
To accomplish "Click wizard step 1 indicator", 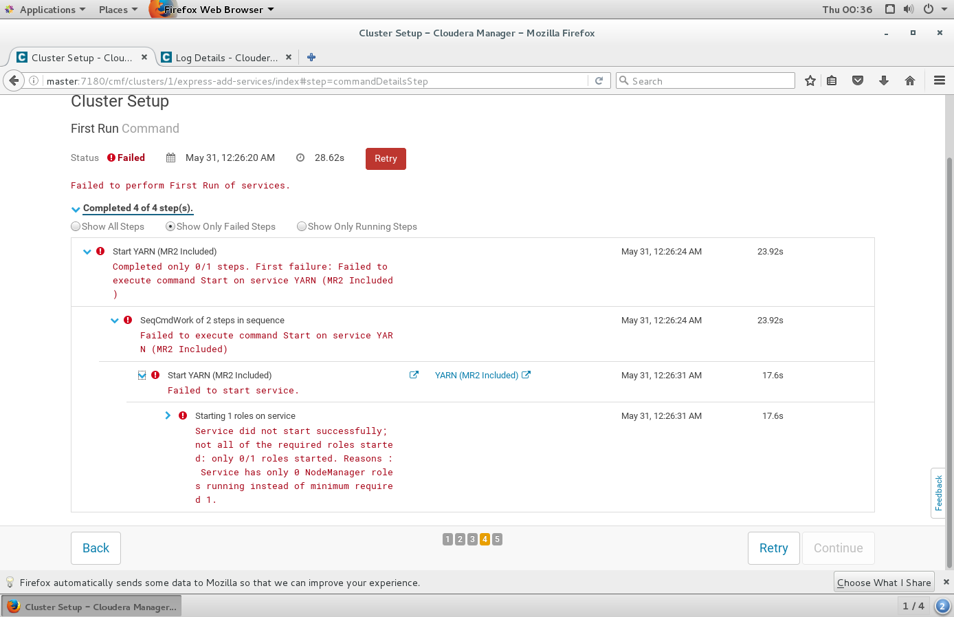I will tap(447, 539).
